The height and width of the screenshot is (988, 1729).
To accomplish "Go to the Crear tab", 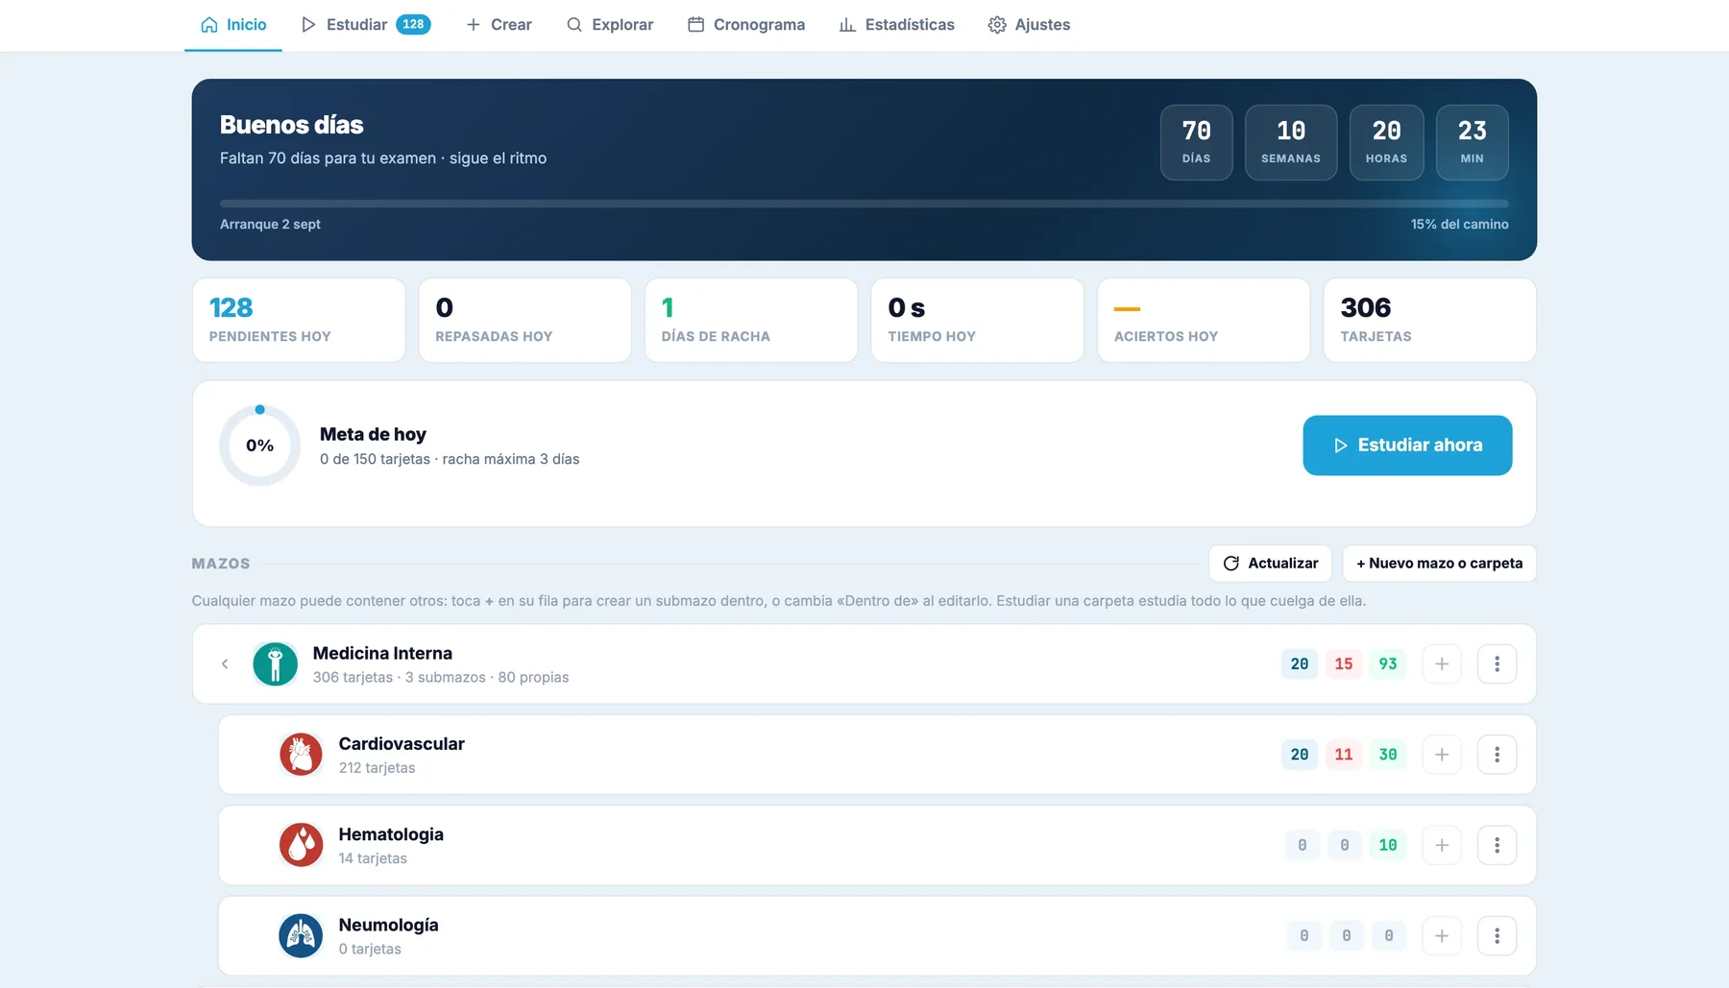I will pos(499,25).
